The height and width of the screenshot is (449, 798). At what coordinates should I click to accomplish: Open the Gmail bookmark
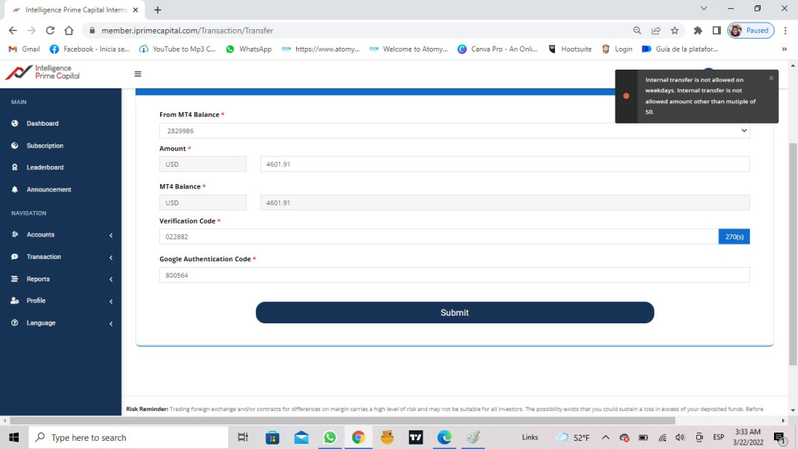pos(25,49)
